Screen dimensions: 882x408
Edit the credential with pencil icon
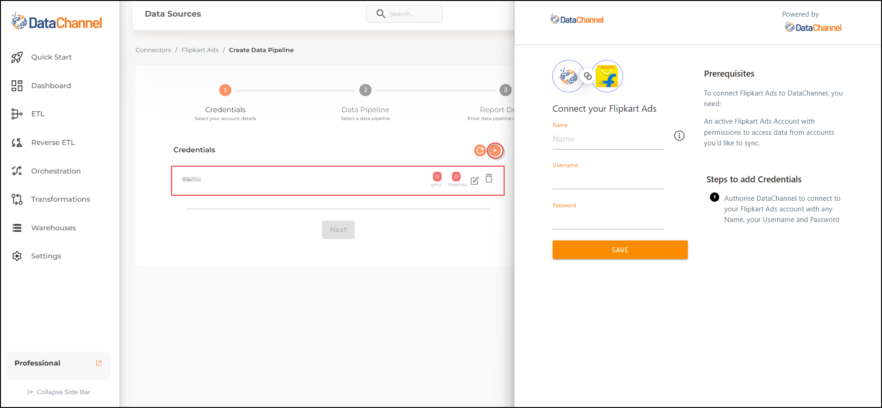[x=475, y=181]
